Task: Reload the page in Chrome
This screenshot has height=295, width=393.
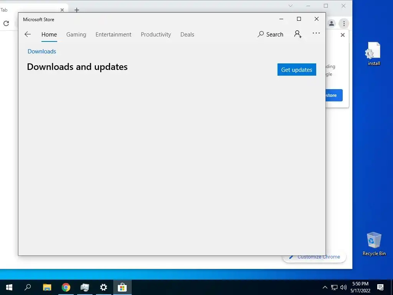Action: (6, 23)
